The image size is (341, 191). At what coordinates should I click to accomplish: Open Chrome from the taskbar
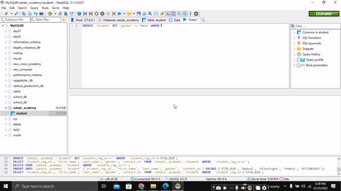coord(141,186)
